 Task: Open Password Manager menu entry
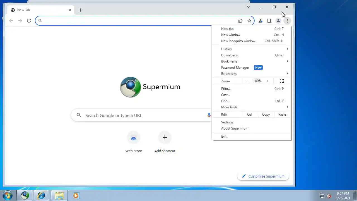[x=251, y=68]
